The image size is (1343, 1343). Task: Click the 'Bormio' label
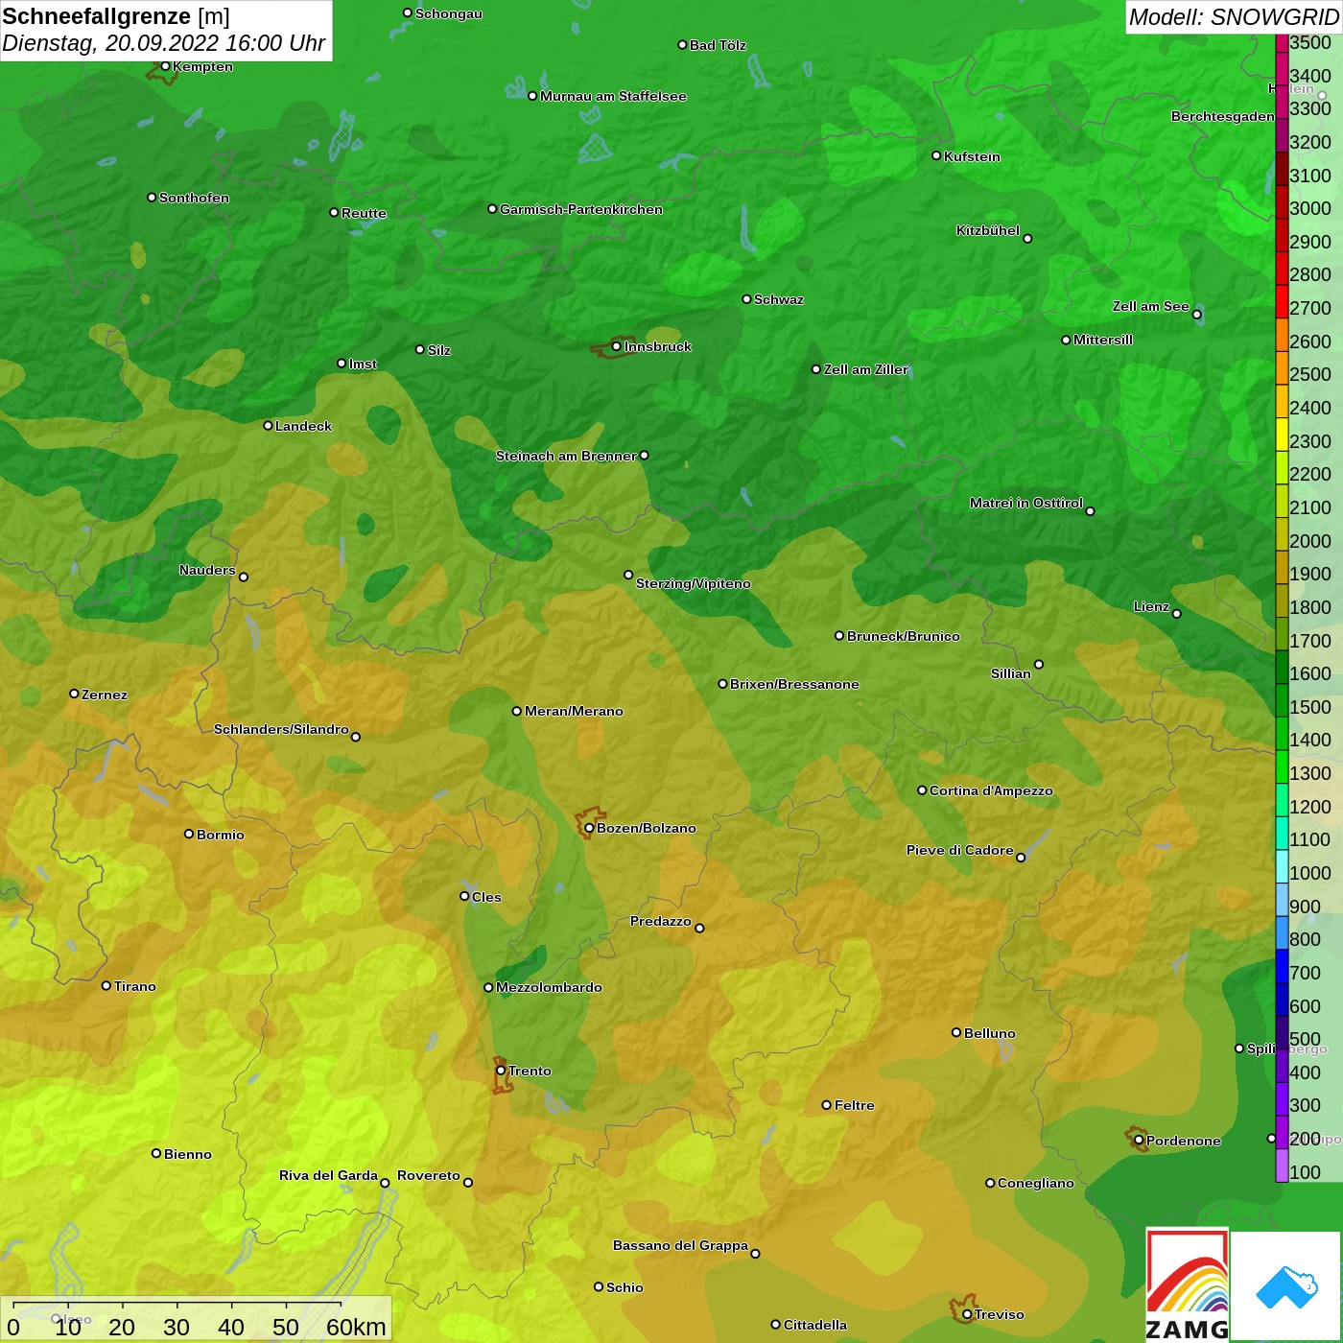click(x=221, y=835)
